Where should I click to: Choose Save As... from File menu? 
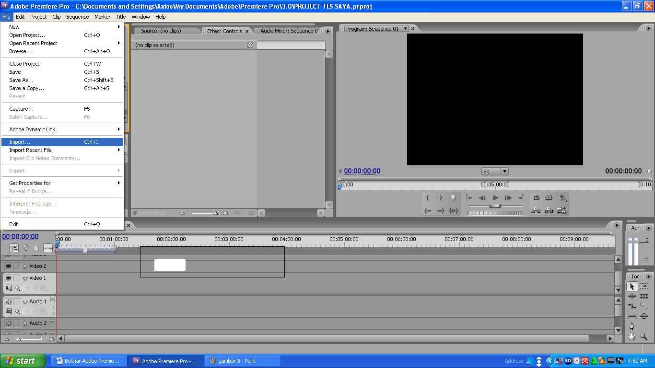62,80
